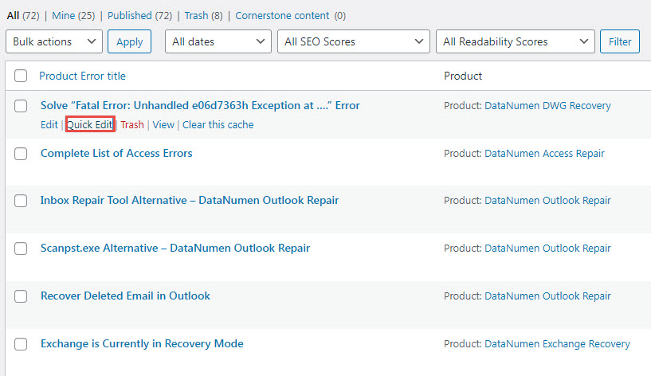View Cornerstone content items

click(x=284, y=15)
